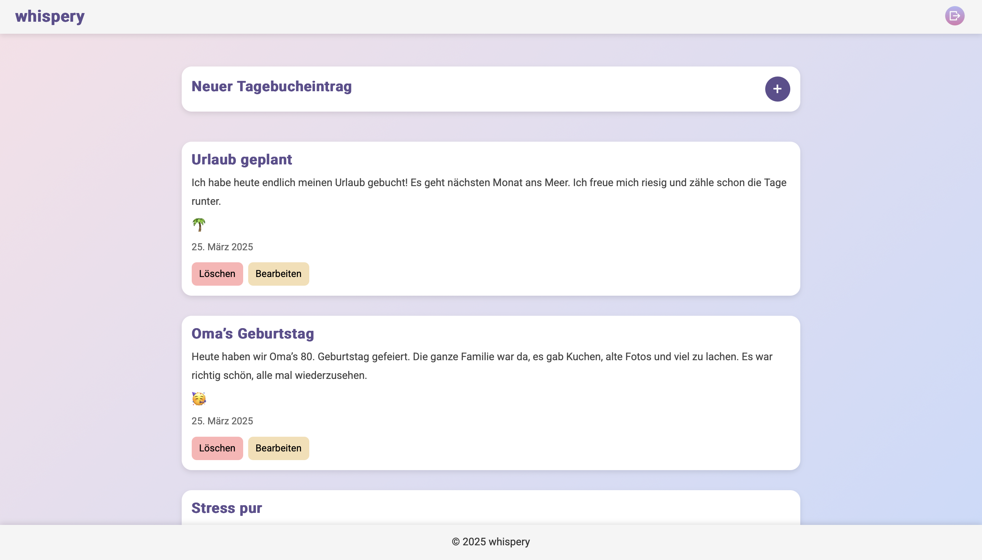Edit the Oma's Geburtstag entry
The width and height of the screenshot is (982, 560).
tap(278, 448)
